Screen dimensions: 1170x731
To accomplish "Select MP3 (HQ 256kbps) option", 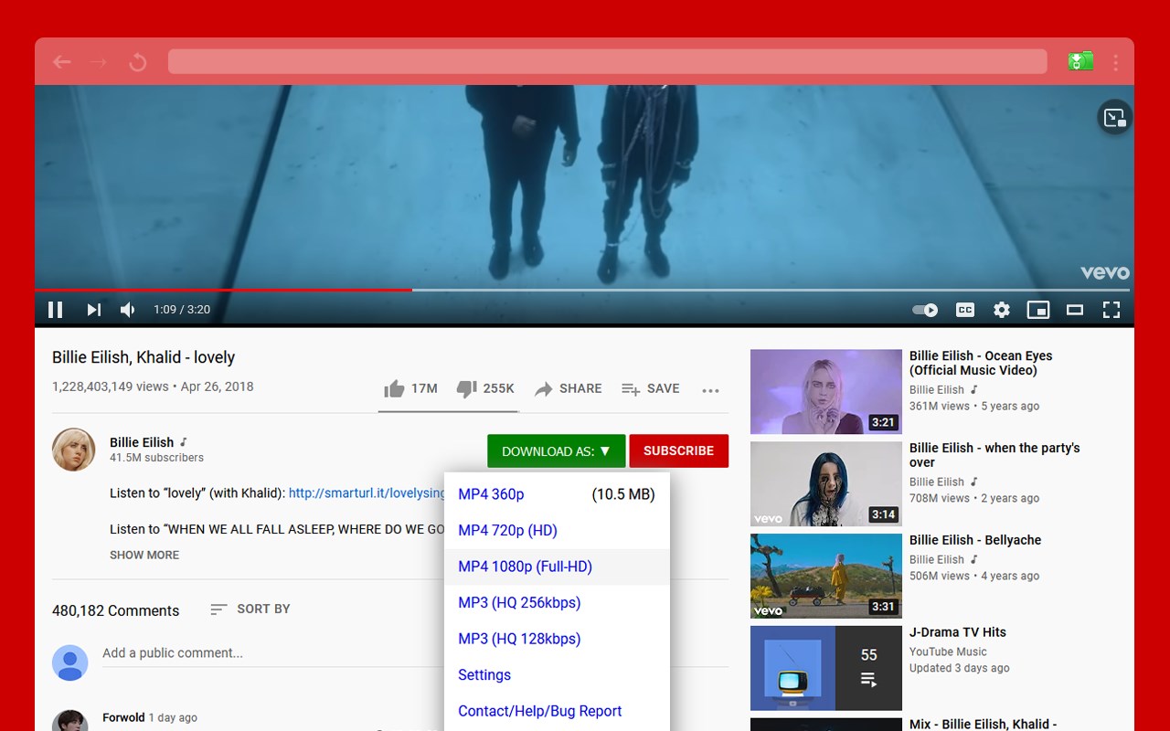I will coord(557,603).
